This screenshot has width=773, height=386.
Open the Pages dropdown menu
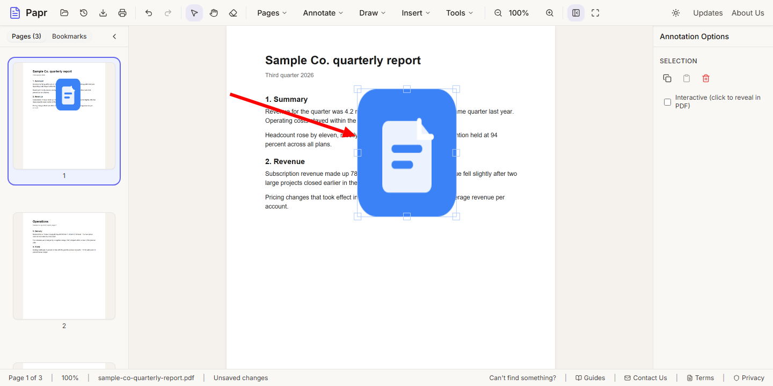272,13
